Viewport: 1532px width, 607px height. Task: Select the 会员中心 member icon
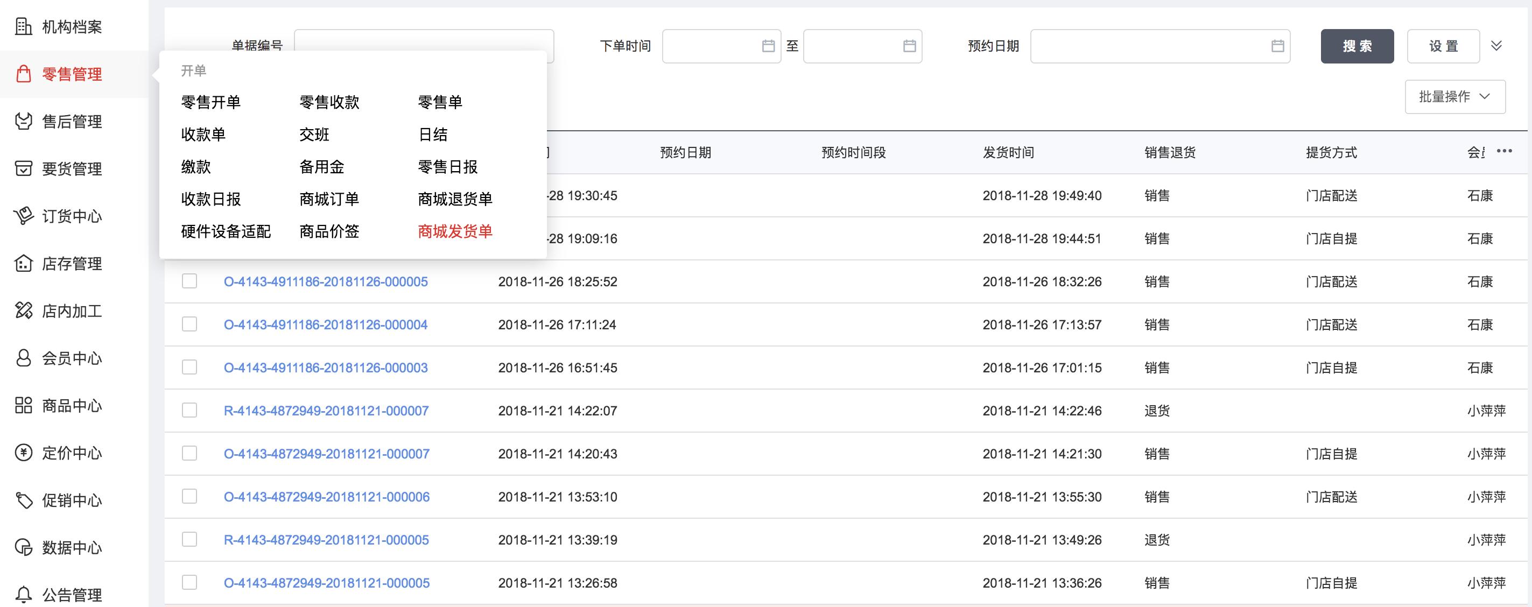click(x=23, y=358)
